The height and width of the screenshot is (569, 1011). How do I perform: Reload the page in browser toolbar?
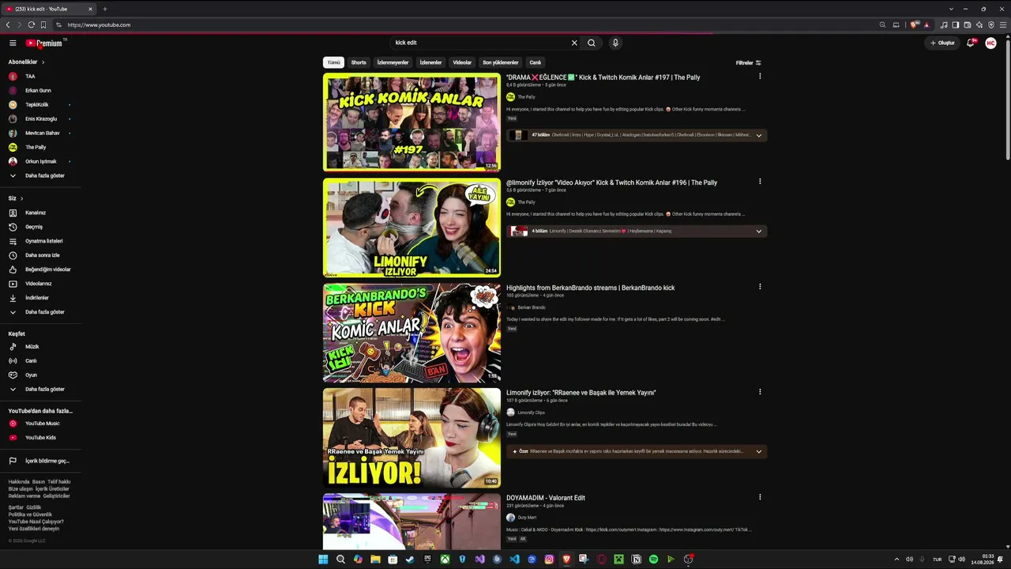31,24
